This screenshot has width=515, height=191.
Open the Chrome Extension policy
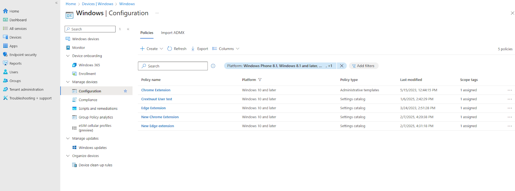click(x=156, y=90)
